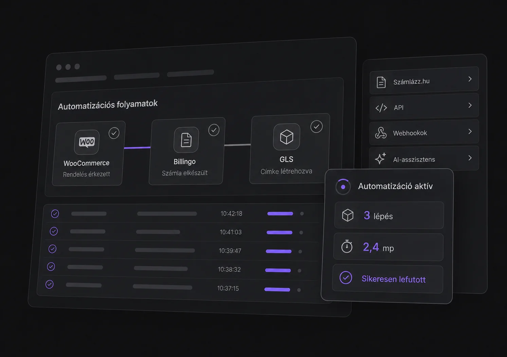Click the purple progress bar at 10:37:15
Screen dimensions: 507x357
pyautogui.click(x=277, y=290)
